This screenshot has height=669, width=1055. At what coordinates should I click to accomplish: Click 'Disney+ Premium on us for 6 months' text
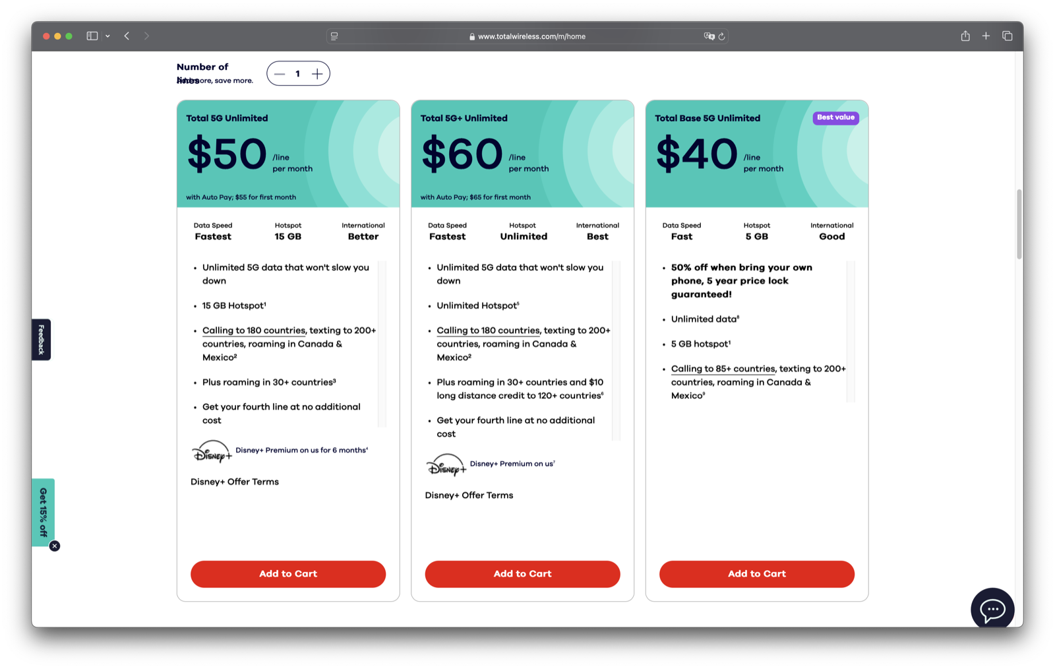(301, 451)
